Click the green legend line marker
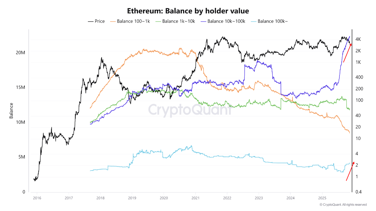The height and width of the screenshot is (211, 376). click(x=158, y=21)
